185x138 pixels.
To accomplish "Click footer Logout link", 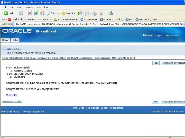I will 105,108.
